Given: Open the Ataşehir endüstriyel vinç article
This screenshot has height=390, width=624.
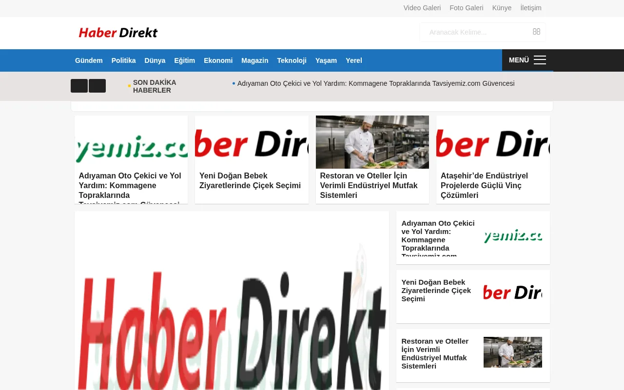Looking at the screenshot, I should pos(484,185).
